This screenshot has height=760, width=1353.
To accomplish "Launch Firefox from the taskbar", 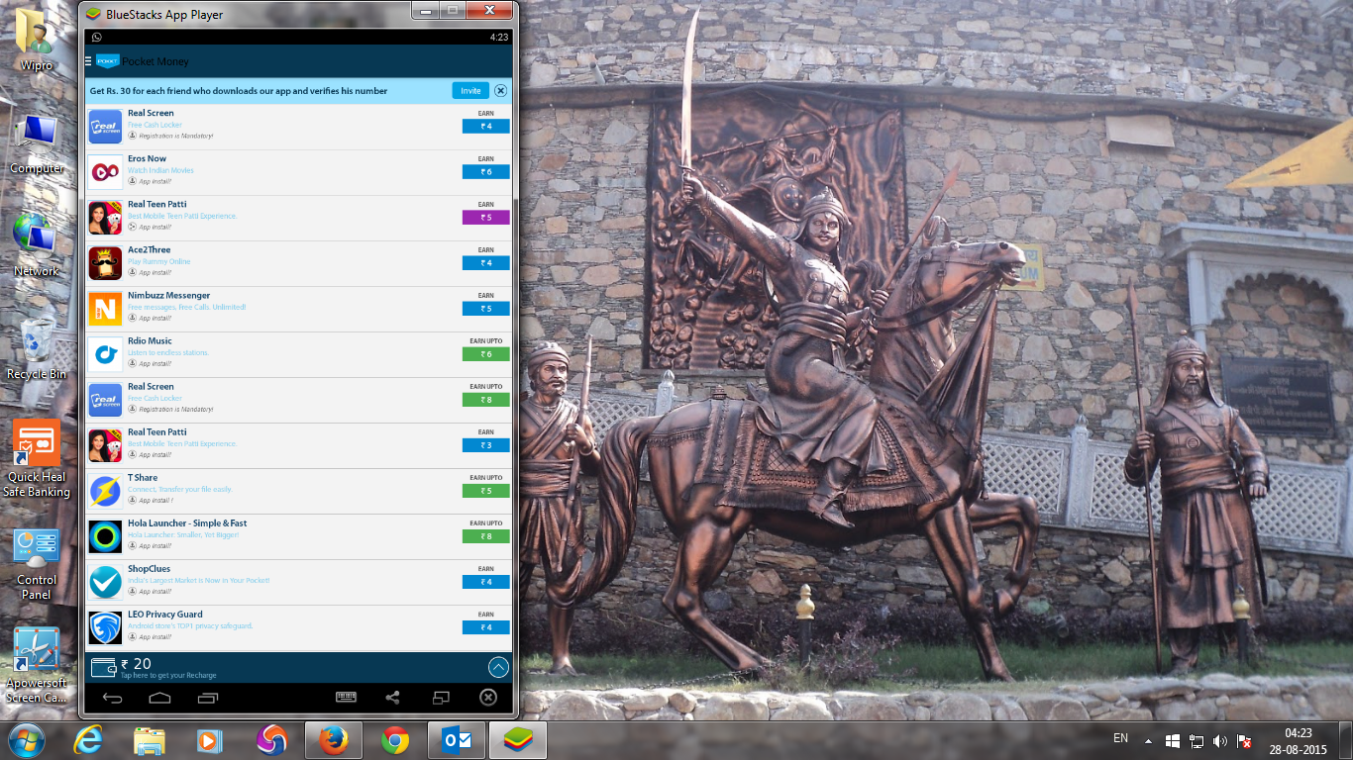I will [334, 740].
